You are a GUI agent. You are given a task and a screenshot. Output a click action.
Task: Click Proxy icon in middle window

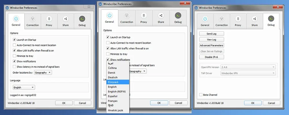click(x=144, y=16)
